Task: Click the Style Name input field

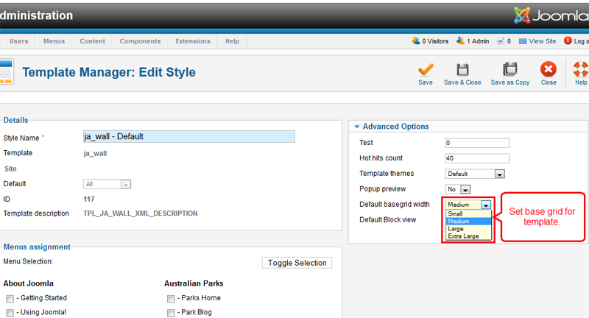Action: click(x=189, y=137)
